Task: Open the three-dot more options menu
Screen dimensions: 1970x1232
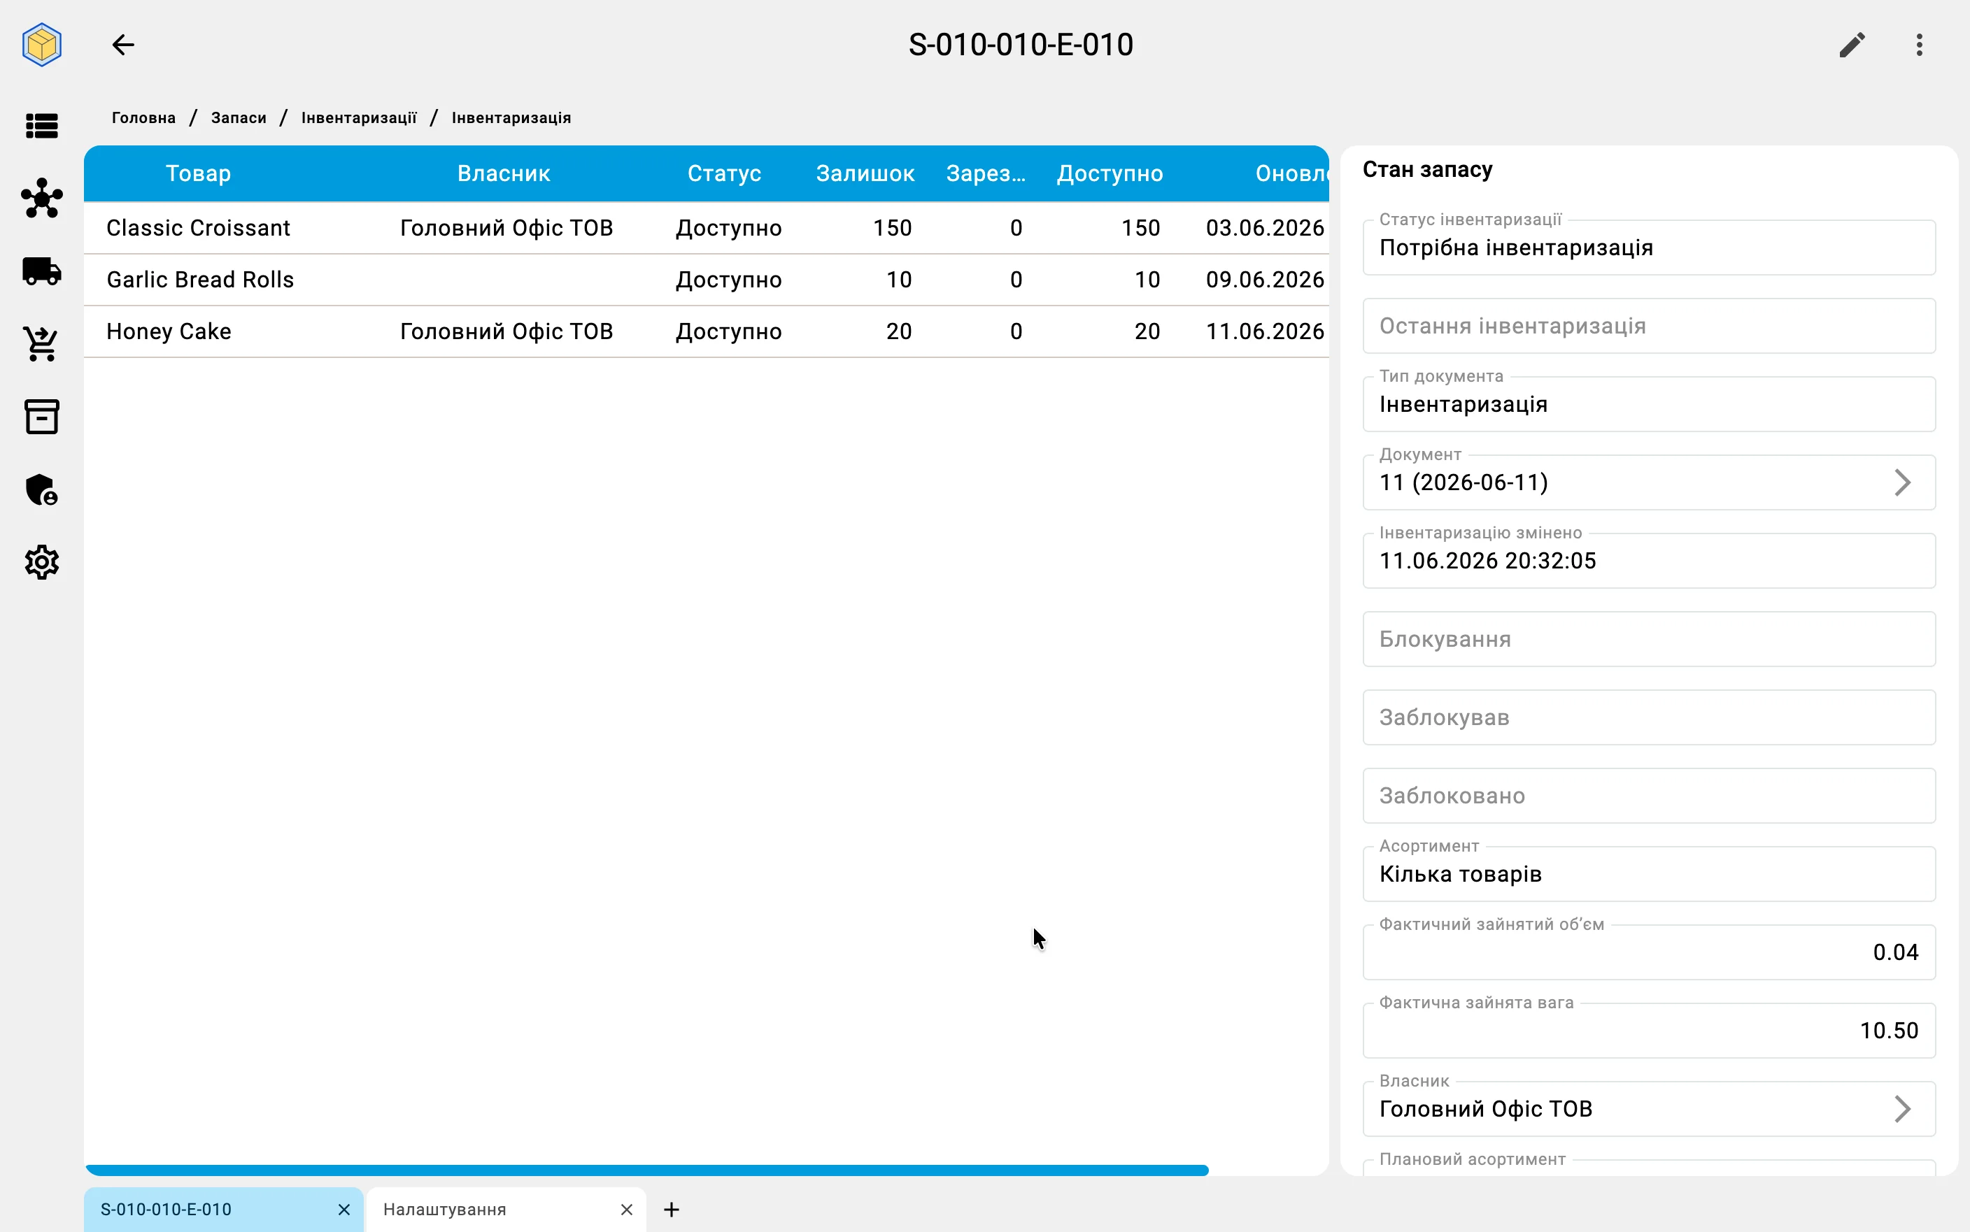Action: tap(1920, 45)
